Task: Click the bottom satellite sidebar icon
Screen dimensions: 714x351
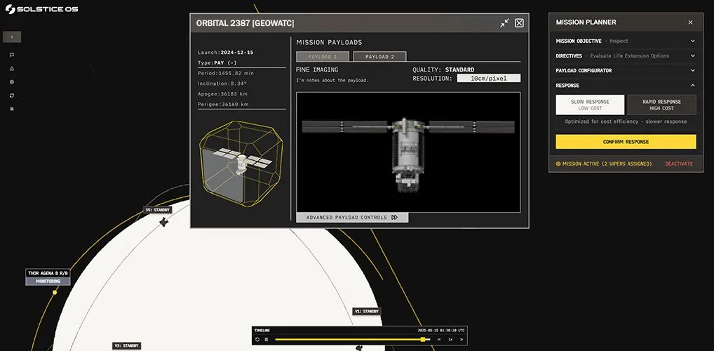Action: point(12,109)
